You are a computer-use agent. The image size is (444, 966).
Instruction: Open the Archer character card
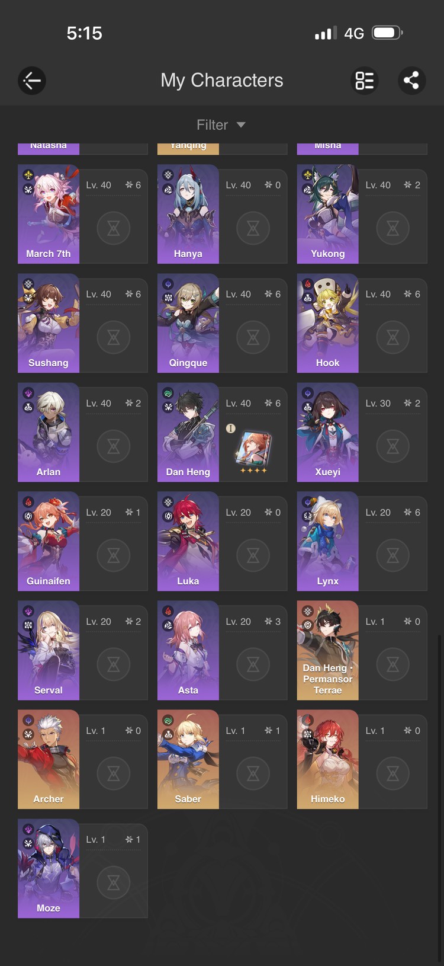point(48,759)
